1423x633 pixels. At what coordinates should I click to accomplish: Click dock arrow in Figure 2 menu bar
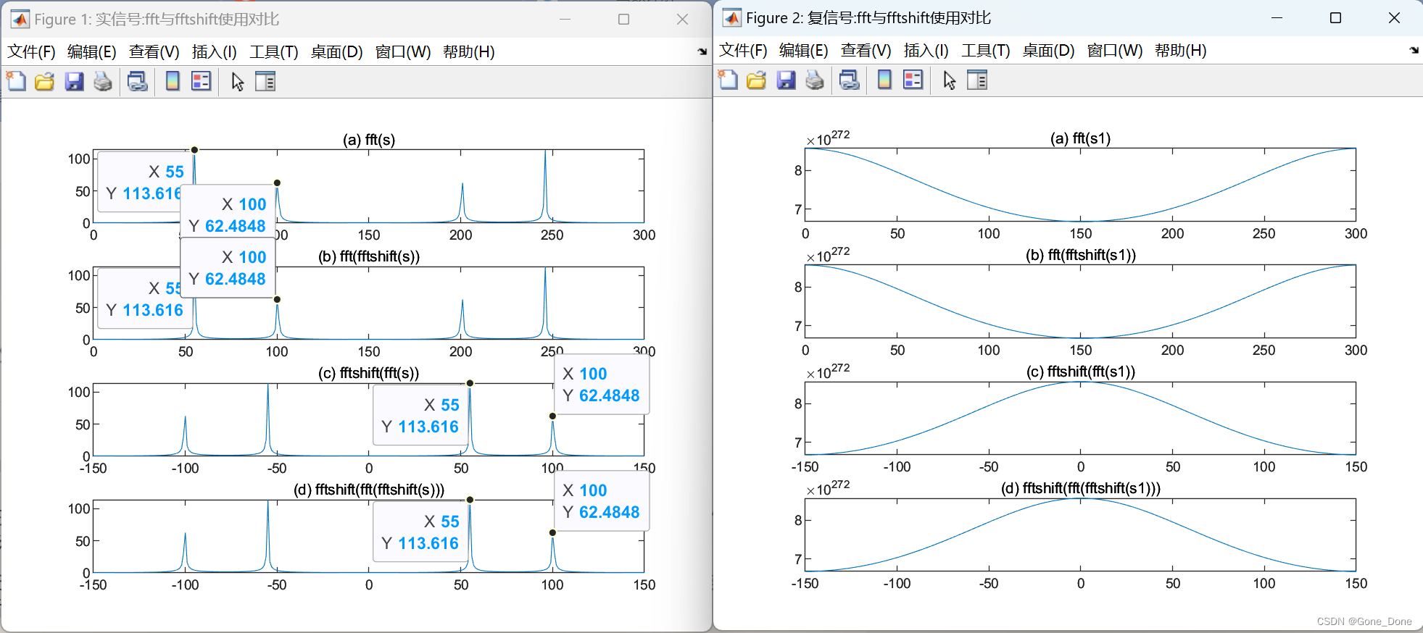pos(1414,51)
